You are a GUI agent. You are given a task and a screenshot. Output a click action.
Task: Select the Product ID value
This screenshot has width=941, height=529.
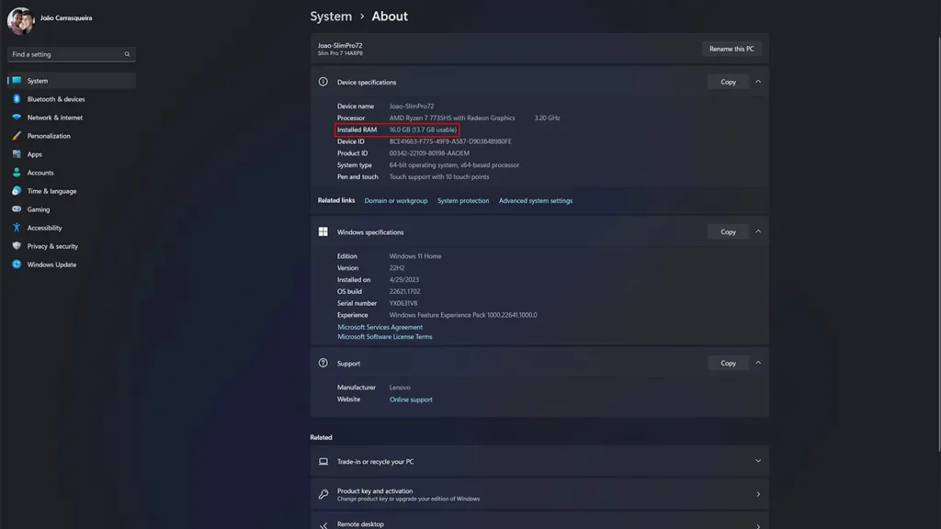429,153
